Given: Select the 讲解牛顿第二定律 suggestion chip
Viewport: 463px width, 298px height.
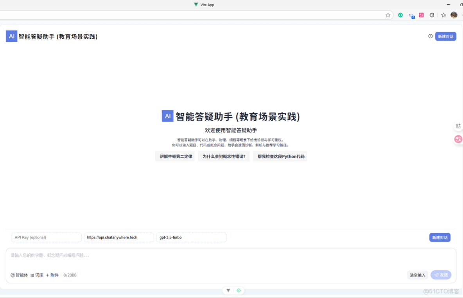Looking at the screenshot, I should click(x=175, y=156).
